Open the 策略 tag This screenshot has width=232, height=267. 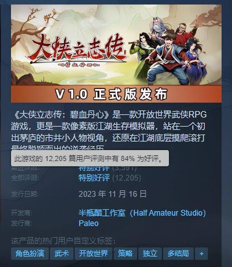[x=125, y=254]
